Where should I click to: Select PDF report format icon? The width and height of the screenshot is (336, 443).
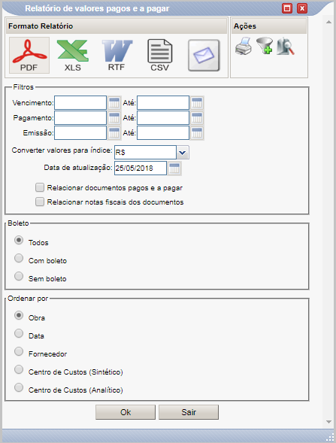tap(29, 56)
